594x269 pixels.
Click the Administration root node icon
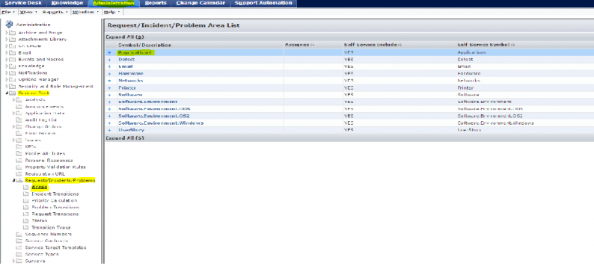(9, 25)
